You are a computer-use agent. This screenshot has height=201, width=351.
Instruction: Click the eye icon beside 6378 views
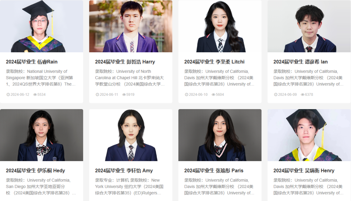(303, 94)
